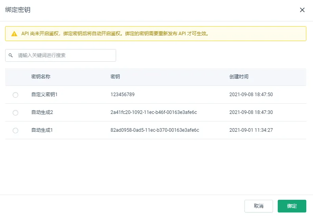Viewport: 313px width, 216px height.
Task: Select radio button for 自动生成2
Action: [x=15, y=113]
